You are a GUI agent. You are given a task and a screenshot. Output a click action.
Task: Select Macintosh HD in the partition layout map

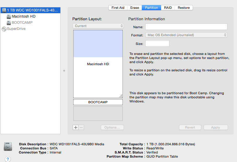pos(98,64)
